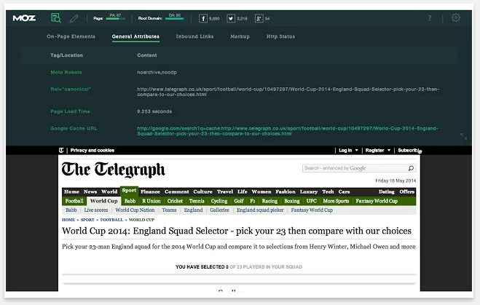This screenshot has height=305, width=480.
Task: Click The Telegraph masthead logo
Action: (114, 170)
